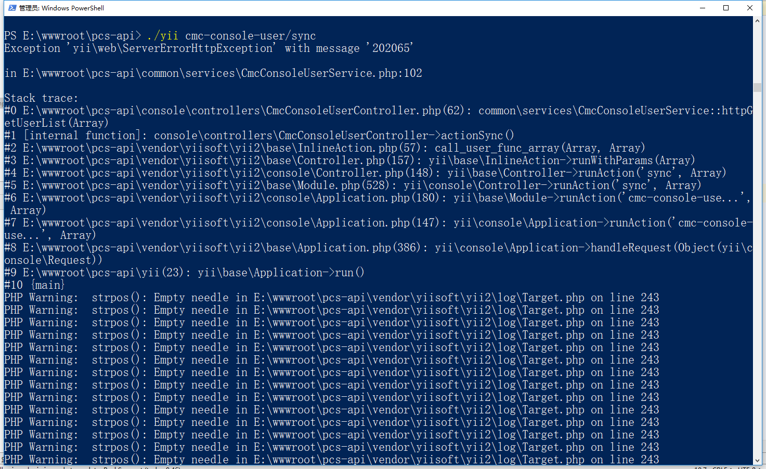
Task: Click the #10 {main} trace line
Action: (34, 285)
